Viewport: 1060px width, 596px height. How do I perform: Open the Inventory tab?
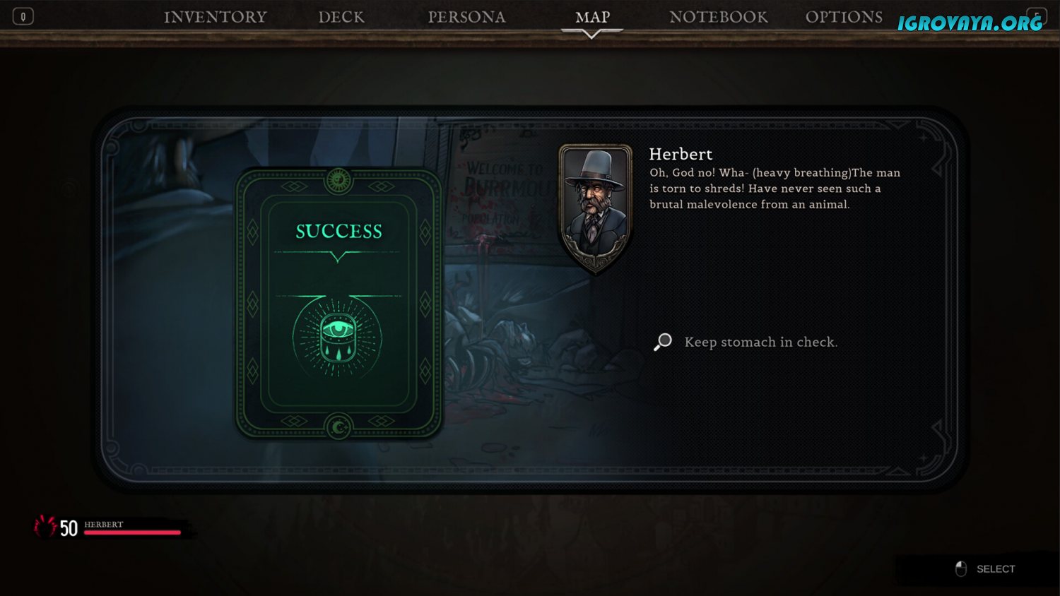pyautogui.click(x=216, y=17)
